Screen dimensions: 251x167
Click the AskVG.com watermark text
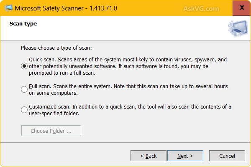click(201, 9)
